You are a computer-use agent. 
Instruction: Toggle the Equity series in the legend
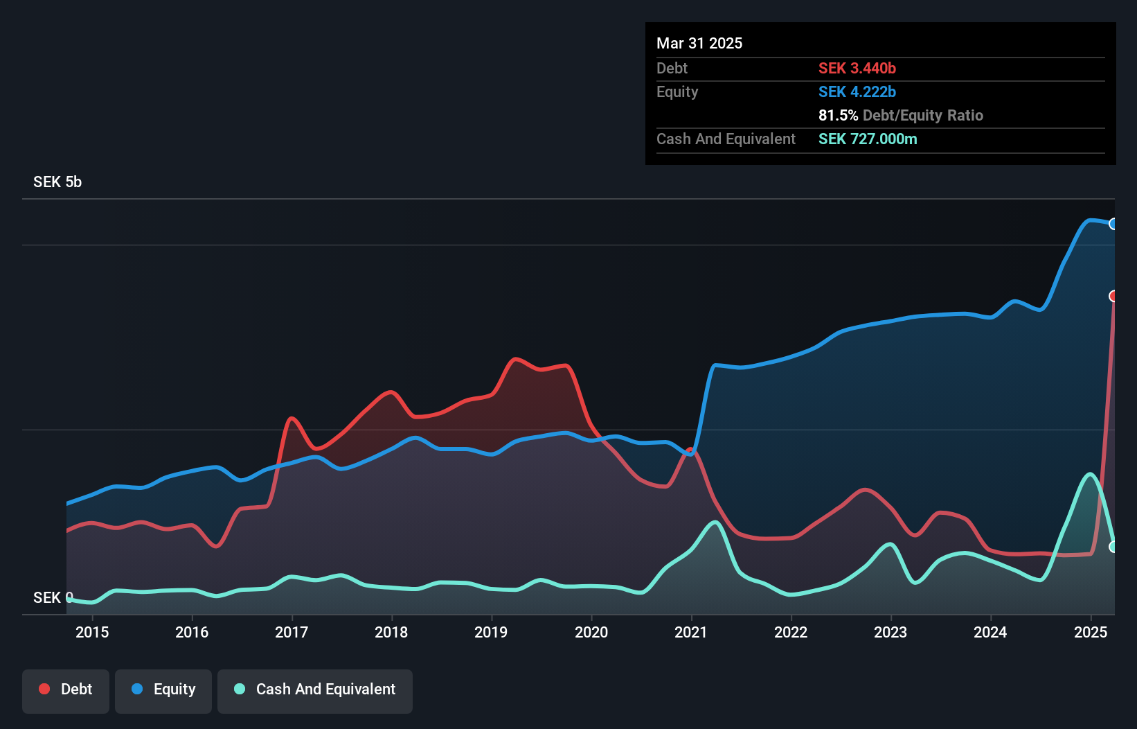[x=163, y=690]
